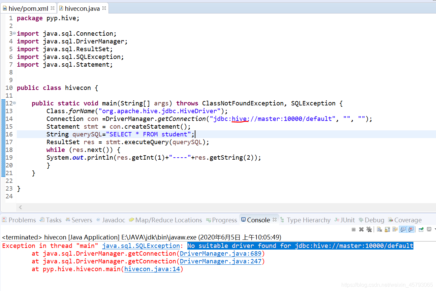436x291 pixels.
Task: Click 'public class hivecon {' declaration
Action: 57,88
